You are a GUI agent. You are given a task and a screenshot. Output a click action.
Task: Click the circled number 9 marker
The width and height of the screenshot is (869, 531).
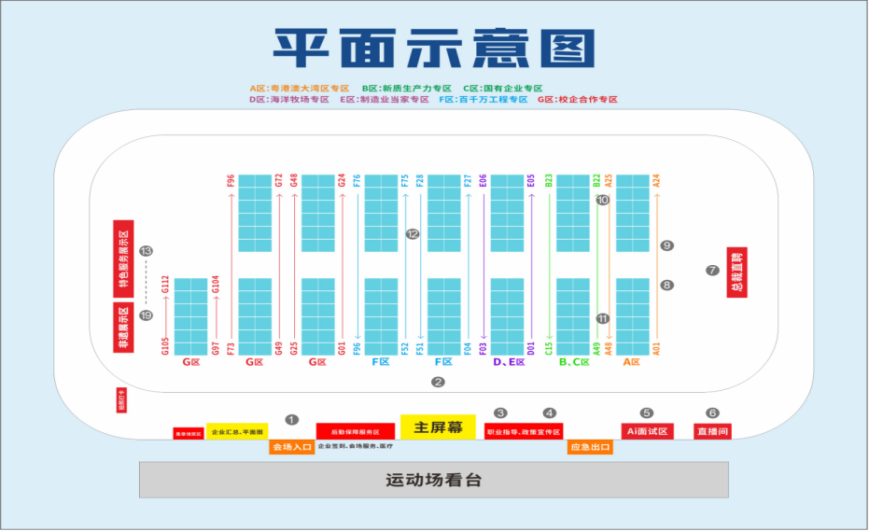(666, 245)
